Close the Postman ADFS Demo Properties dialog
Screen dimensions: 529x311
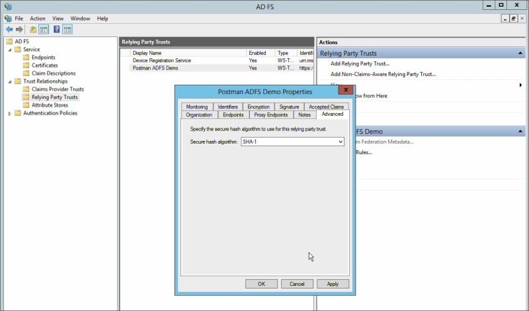click(x=345, y=90)
